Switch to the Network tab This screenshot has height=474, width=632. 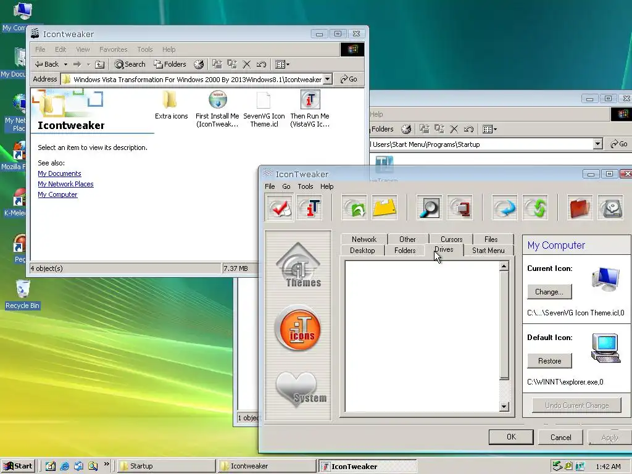[364, 239]
